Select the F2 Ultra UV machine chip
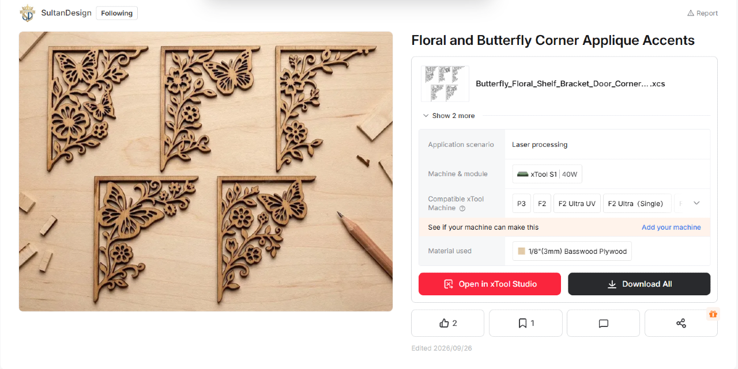This screenshot has width=738, height=369. tap(577, 203)
